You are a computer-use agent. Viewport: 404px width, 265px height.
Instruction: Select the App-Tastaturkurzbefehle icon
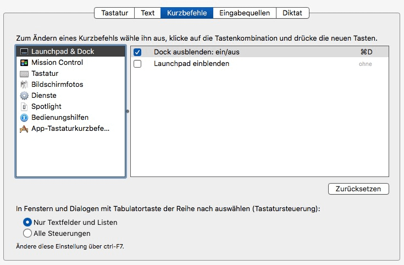click(24, 129)
